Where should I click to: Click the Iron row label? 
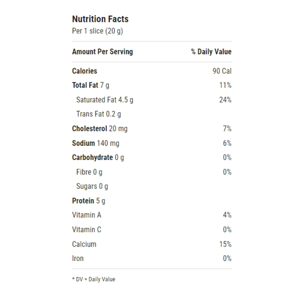click(78, 258)
